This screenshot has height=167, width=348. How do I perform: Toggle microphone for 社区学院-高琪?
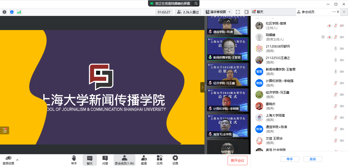(336, 26)
